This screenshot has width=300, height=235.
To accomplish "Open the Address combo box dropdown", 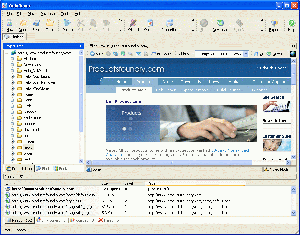I will tap(246, 54).
